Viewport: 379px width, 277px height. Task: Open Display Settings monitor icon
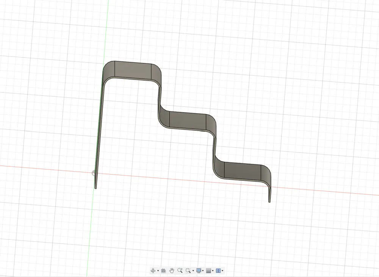[x=199, y=271]
